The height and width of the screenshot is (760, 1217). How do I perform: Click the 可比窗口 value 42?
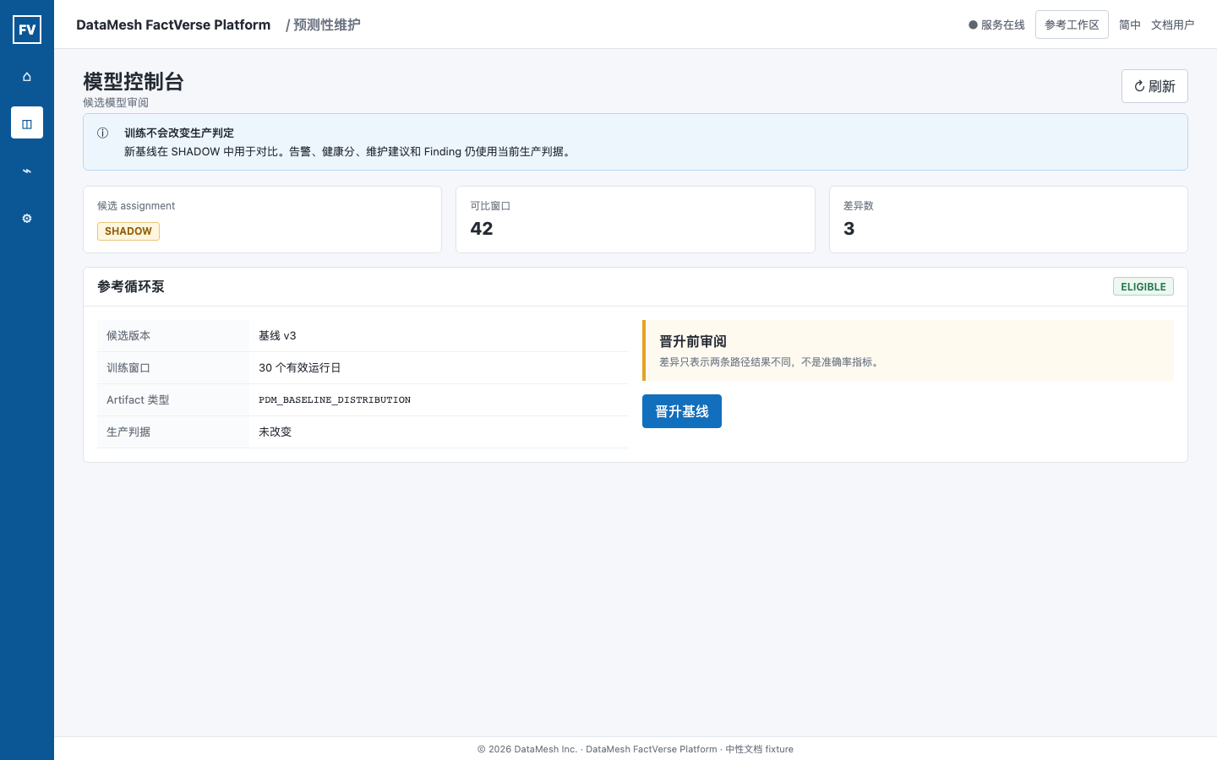[482, 229]
